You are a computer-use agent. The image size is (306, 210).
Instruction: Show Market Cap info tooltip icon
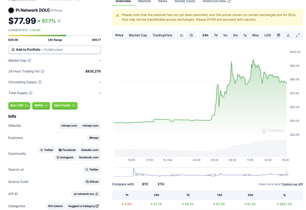point(29,61)
